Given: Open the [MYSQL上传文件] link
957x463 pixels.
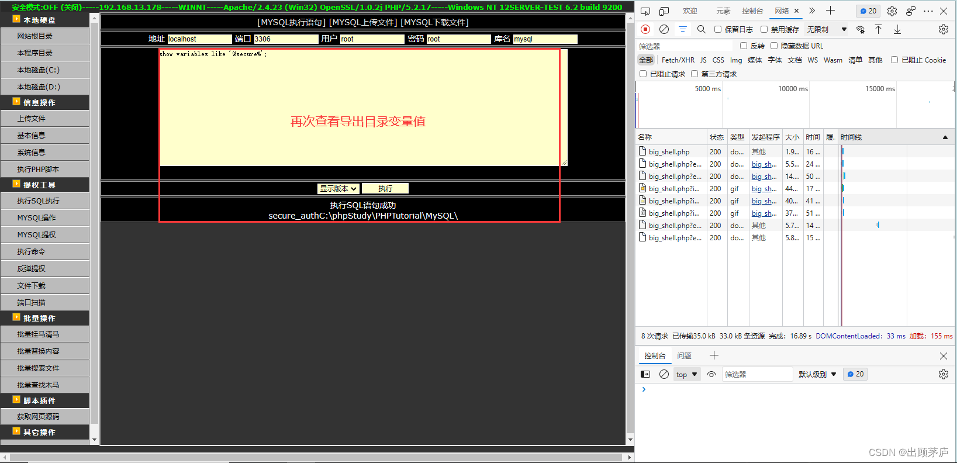Looking at the screenshot, I should pyautogui.click(x=363, y=22).
